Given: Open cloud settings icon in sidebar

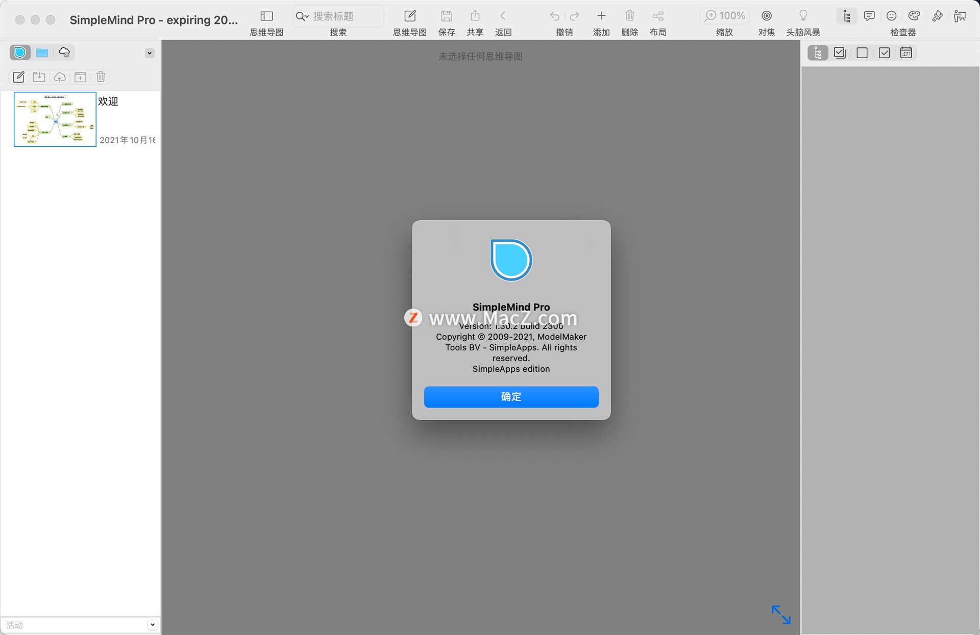Looking at the screenshot, I should click(64, 52).
